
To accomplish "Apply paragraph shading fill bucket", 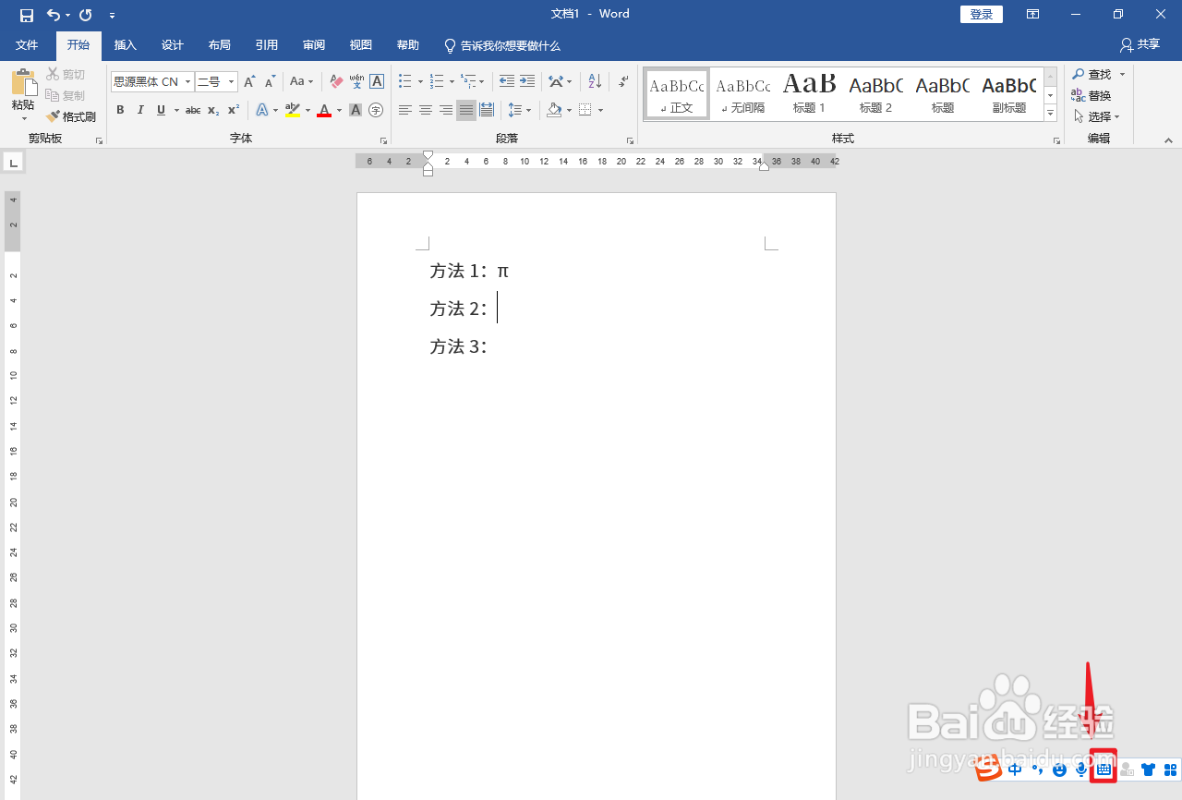I will (553, 110).
